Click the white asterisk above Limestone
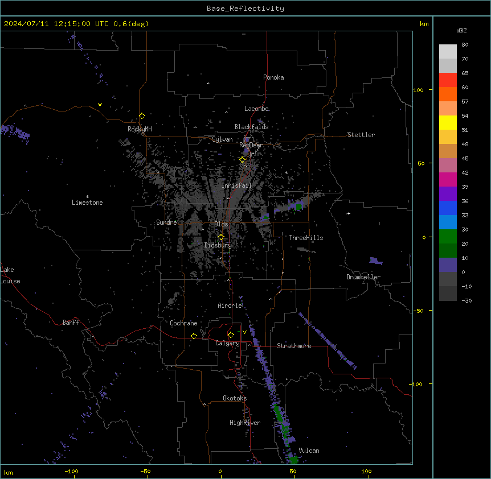 tap(87, 197)
